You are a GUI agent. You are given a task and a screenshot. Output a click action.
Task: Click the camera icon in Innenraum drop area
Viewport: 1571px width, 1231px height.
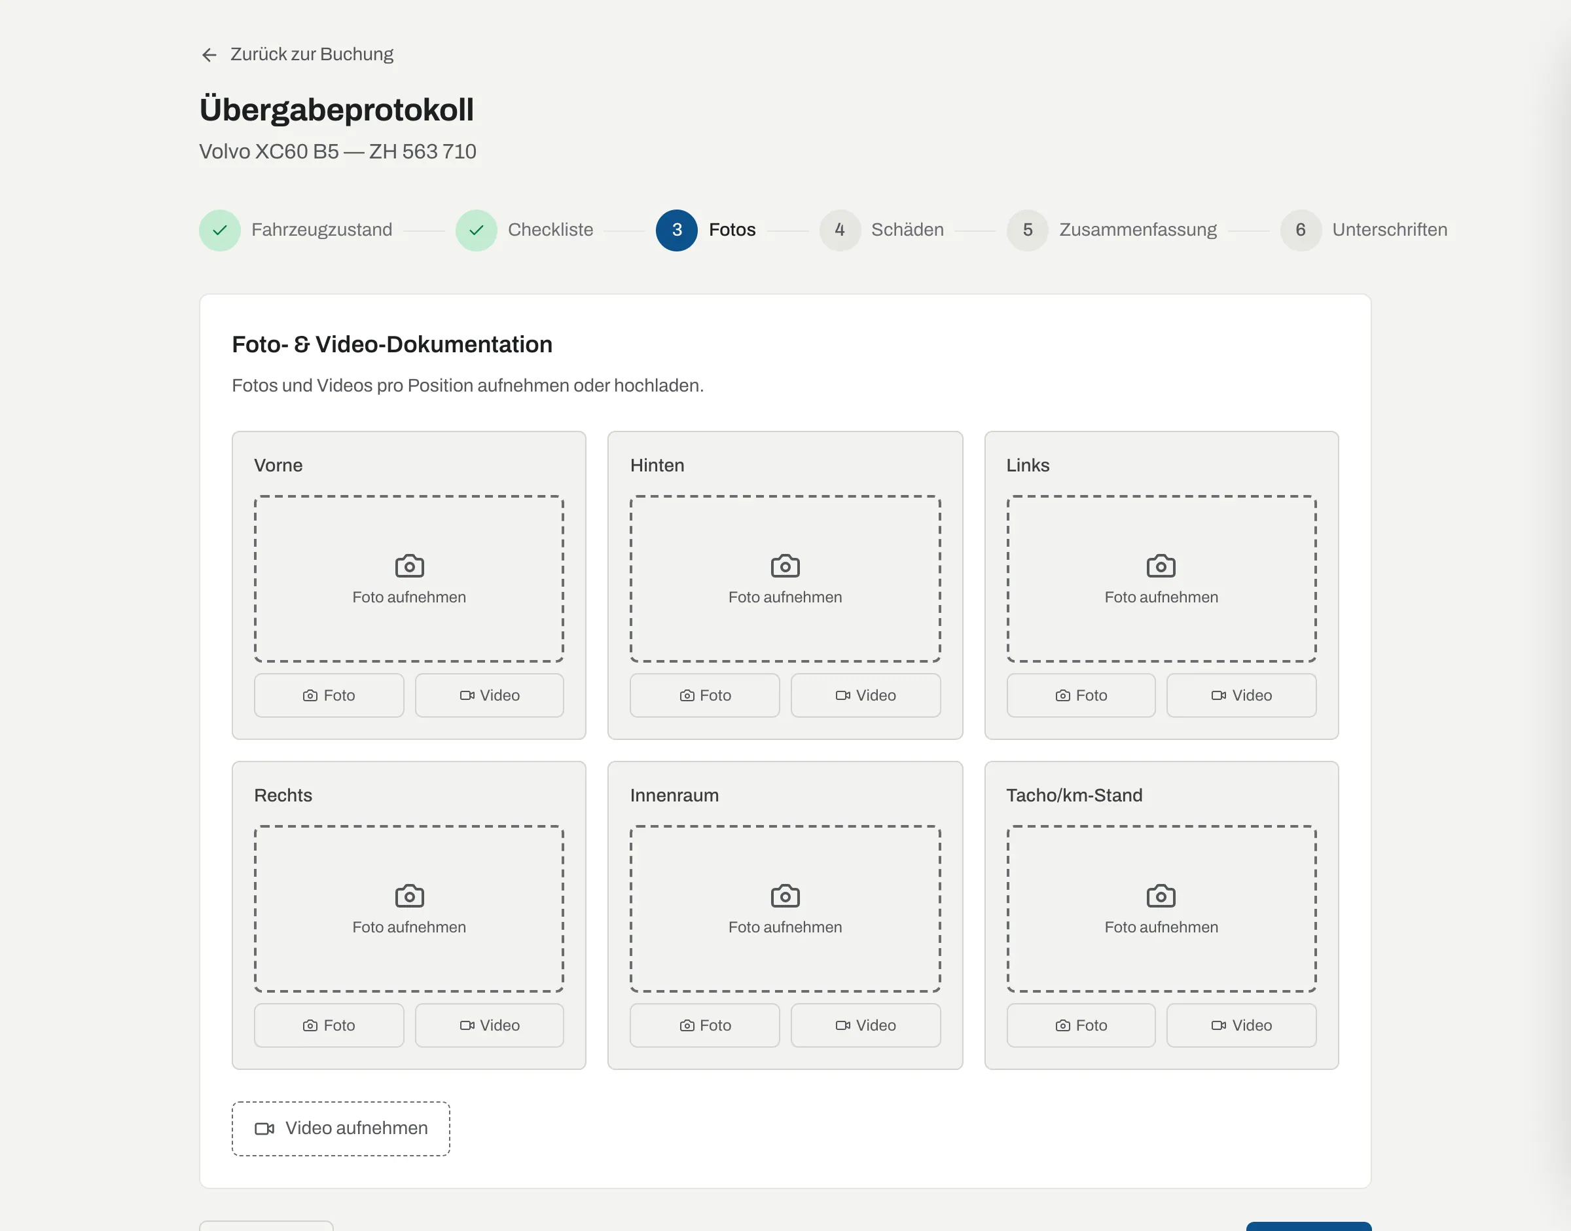[x=785, y=896]
